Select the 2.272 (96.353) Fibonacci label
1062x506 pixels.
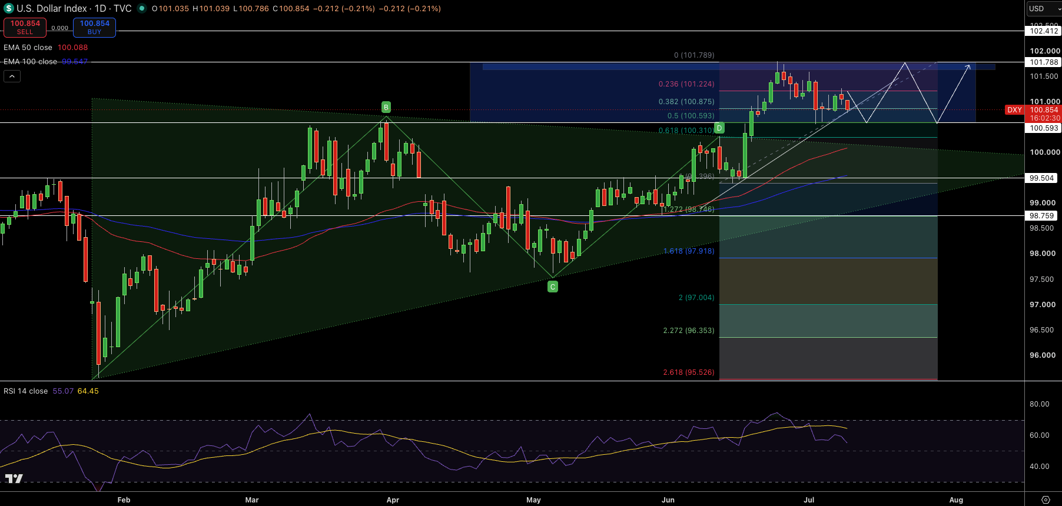(x=689, y=331)
